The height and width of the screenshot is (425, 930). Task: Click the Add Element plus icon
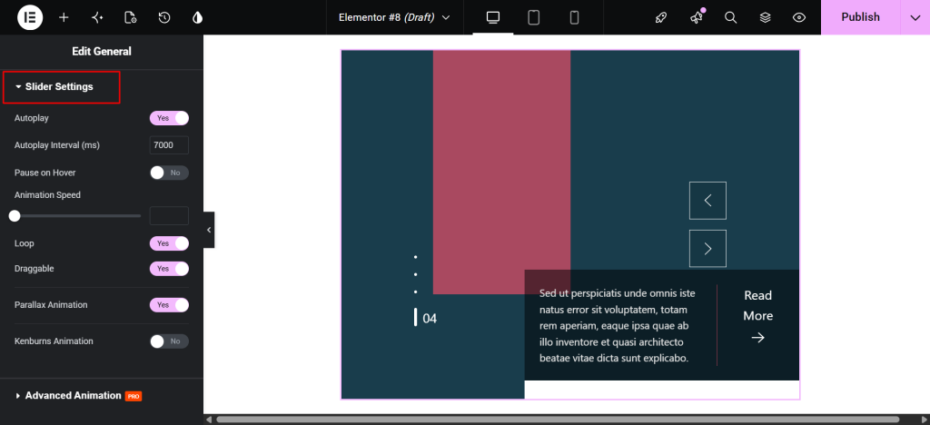pyautogui.click(x=64, y=18)
